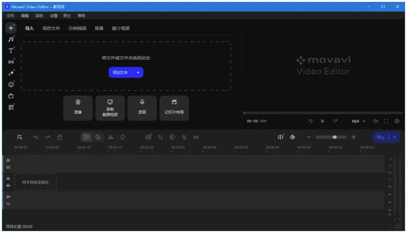The width and height of the screenshot is (407, 233).
Task: Toggle visibility eye of top overlay track
Action: (x=8, y=161)
